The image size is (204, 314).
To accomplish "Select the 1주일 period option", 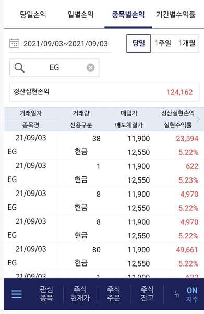I will click(163, 43).
